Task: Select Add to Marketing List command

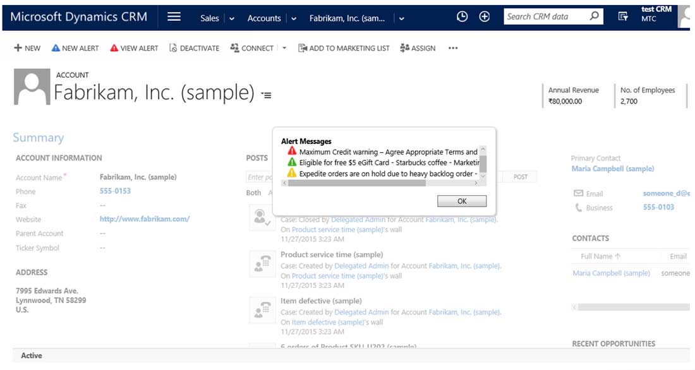Action: [344, 48]
